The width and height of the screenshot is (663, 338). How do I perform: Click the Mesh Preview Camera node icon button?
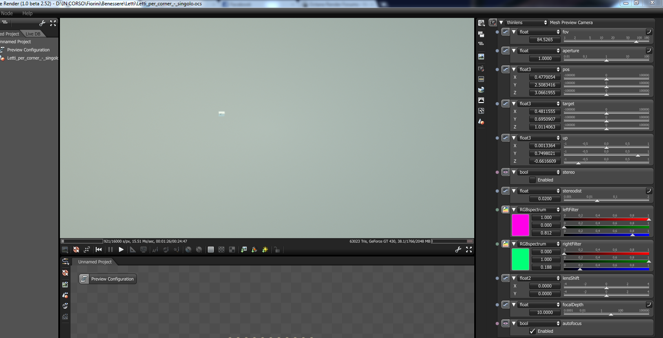point(493,22)
